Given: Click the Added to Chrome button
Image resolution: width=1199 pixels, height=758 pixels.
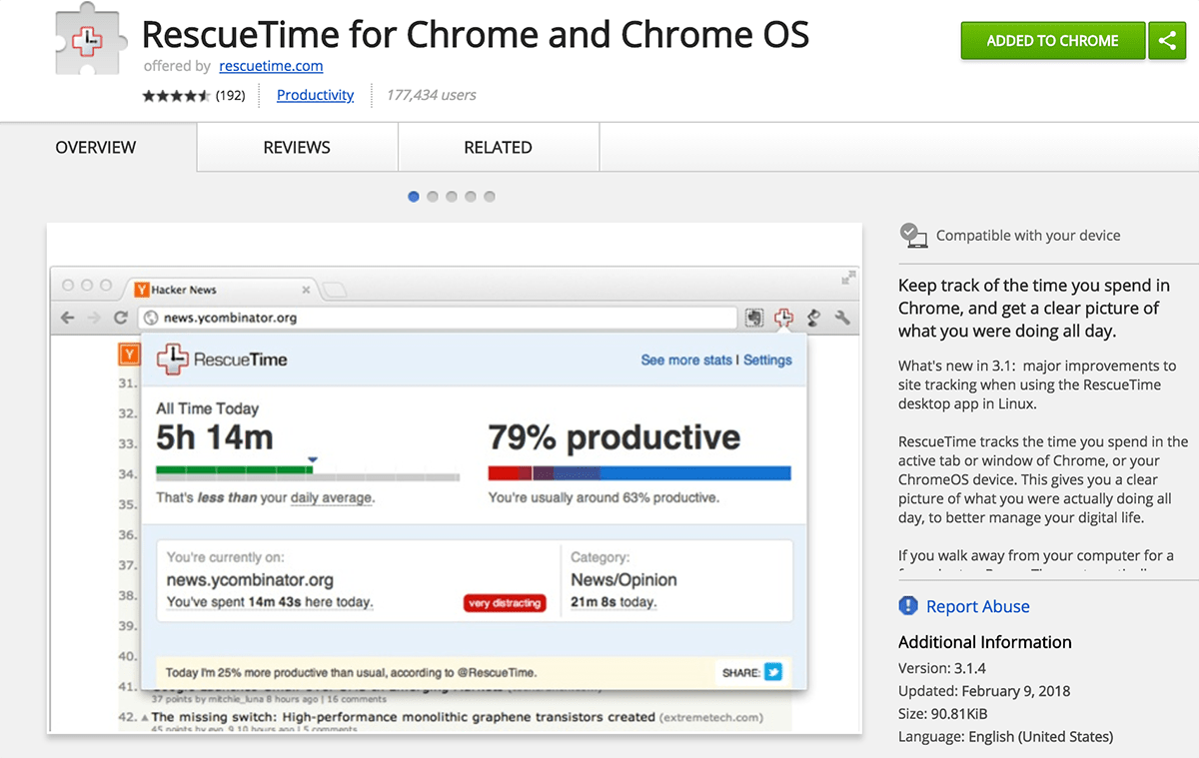Looking at the screenshot, I should pos(1053,41).
